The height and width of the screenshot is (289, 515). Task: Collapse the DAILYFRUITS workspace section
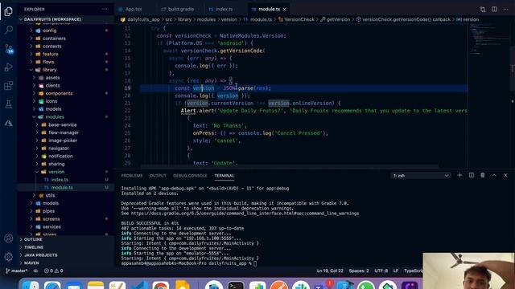click(x=52, y=19)
